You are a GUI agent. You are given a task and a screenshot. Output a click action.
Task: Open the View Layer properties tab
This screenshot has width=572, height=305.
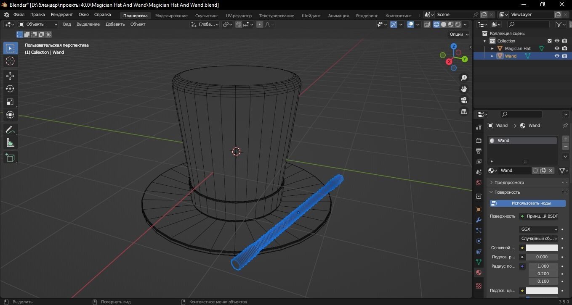479,161
